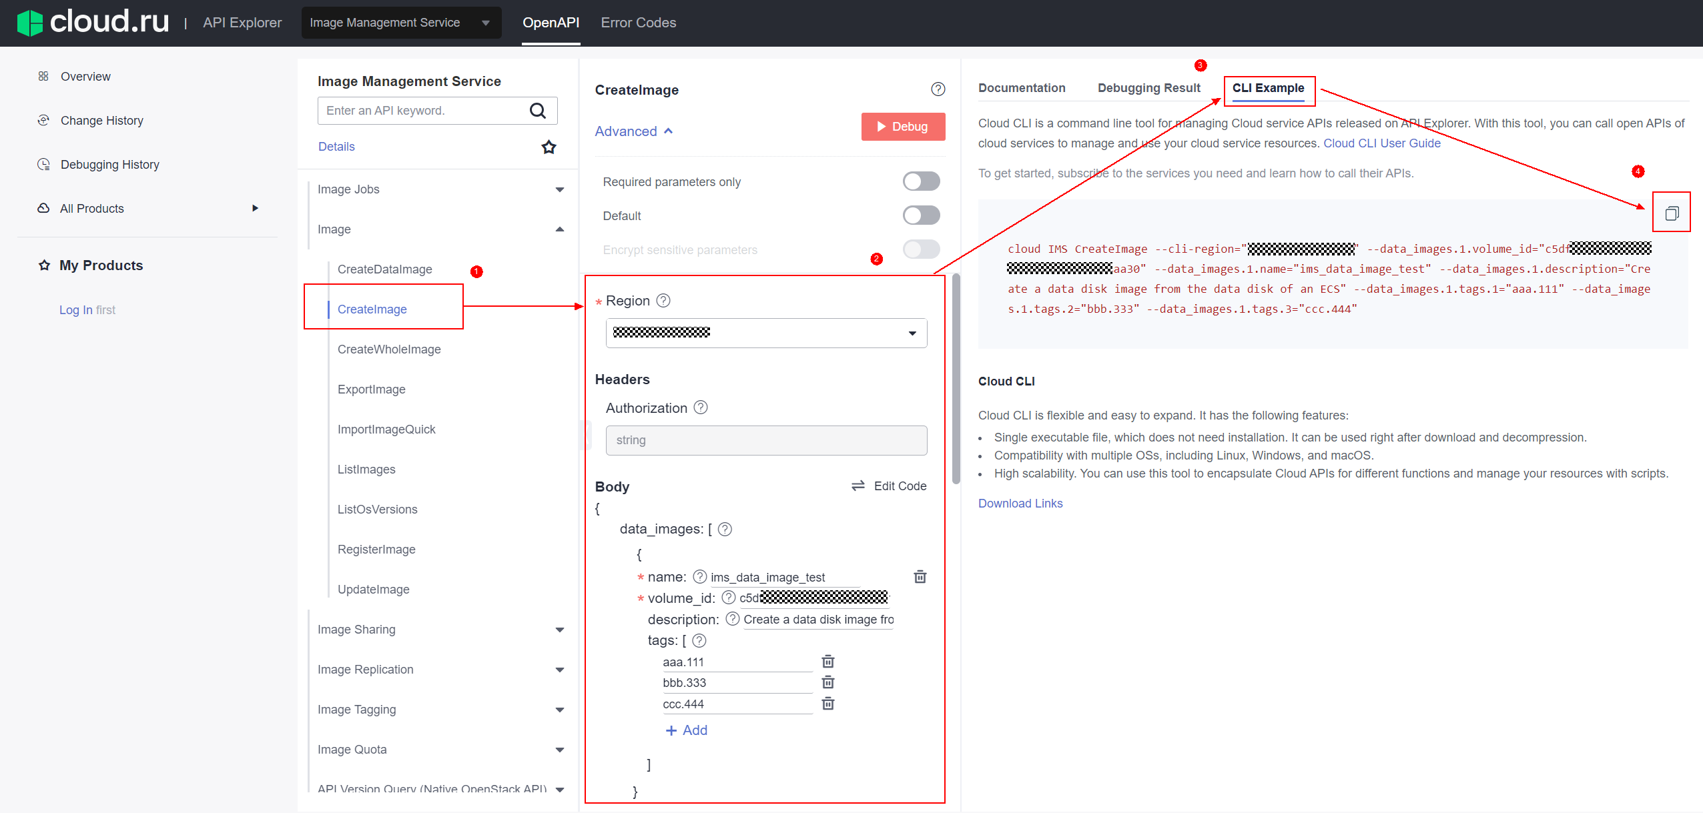This screenshot has width=1703, height=813.
Task: Expand the Image Replication group
Action: point(559,670)
